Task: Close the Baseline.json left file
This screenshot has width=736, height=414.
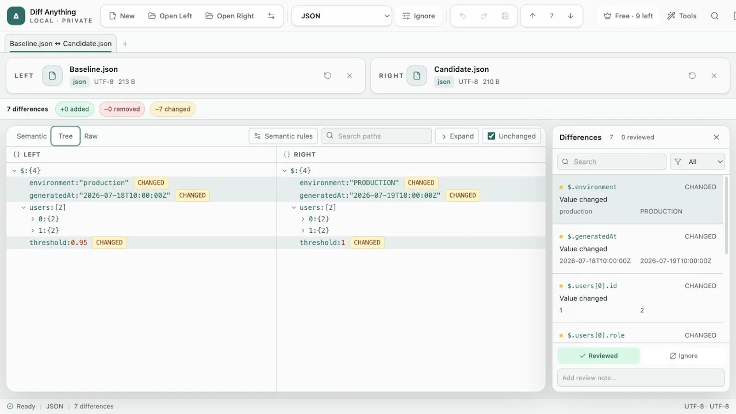Action: click(350, 76)
